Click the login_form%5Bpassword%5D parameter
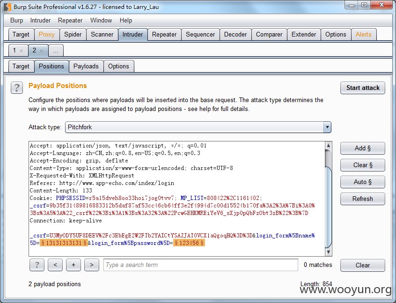 pos(131,243)
